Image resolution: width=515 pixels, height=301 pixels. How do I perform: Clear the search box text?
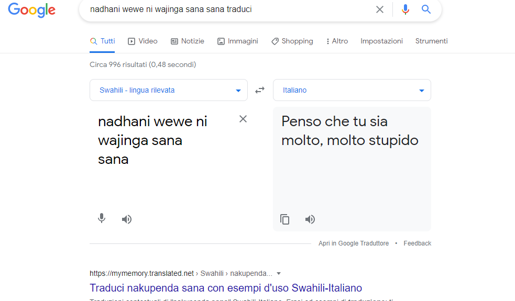[380, 9]
